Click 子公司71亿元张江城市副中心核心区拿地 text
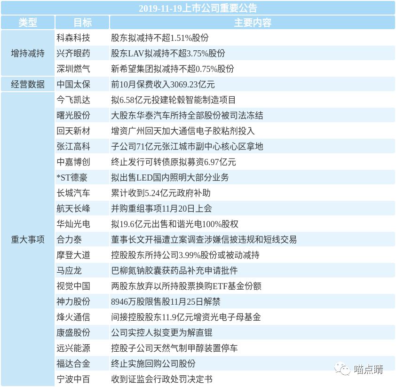The image size is (396, 387). tap(187, 146)
